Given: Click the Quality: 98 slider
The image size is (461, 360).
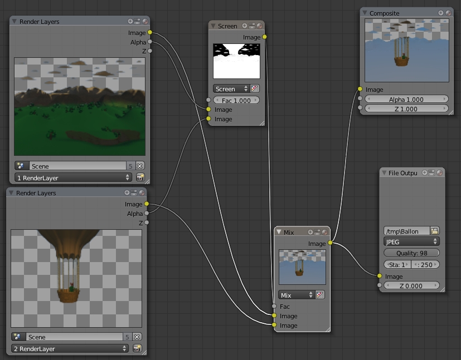Looking at the screenshot, I should [411, 253].
